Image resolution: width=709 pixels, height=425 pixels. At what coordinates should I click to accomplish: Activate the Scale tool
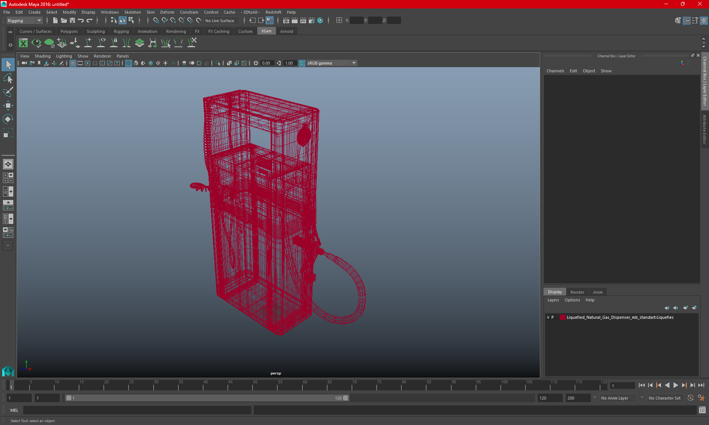click(x=8, y=132)
